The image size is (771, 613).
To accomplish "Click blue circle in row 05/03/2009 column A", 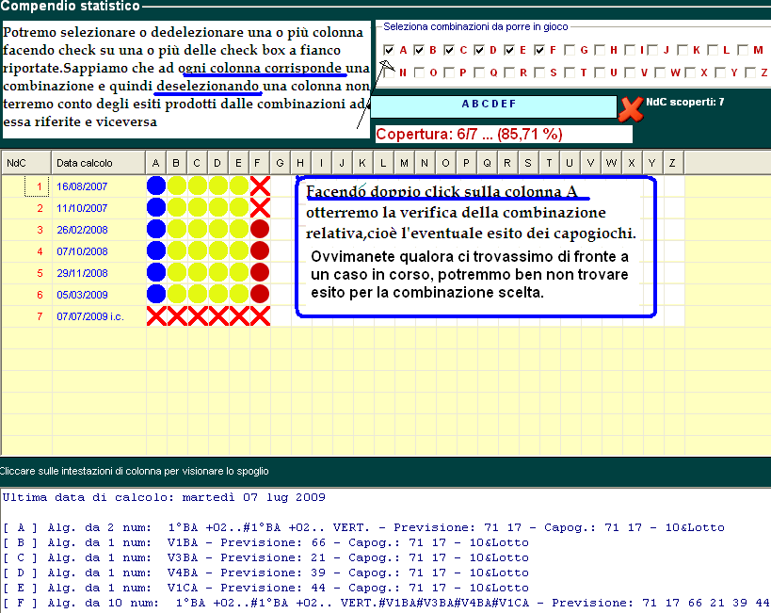I will pos(156,294).
